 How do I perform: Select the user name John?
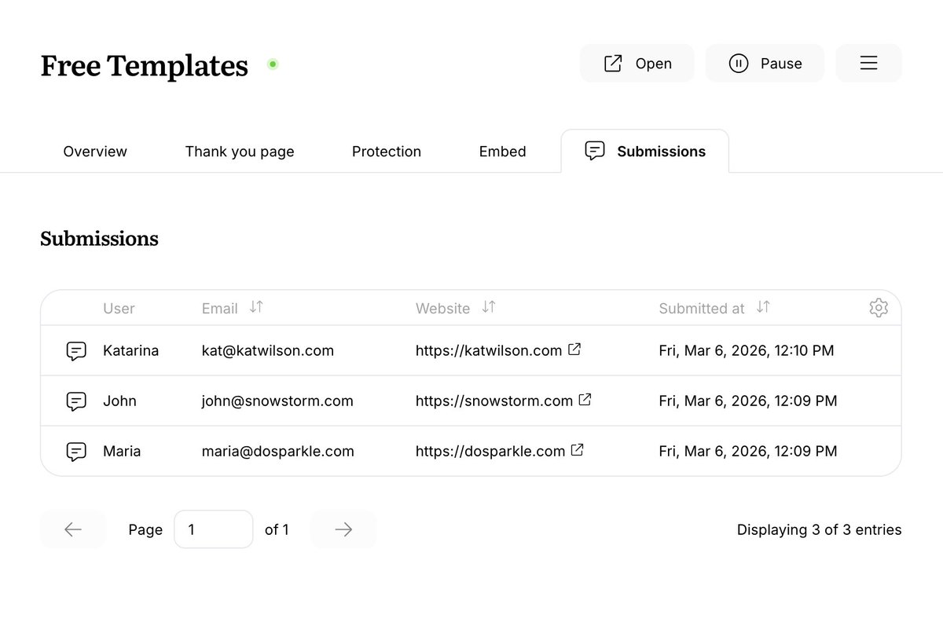(x=119, y=401)
